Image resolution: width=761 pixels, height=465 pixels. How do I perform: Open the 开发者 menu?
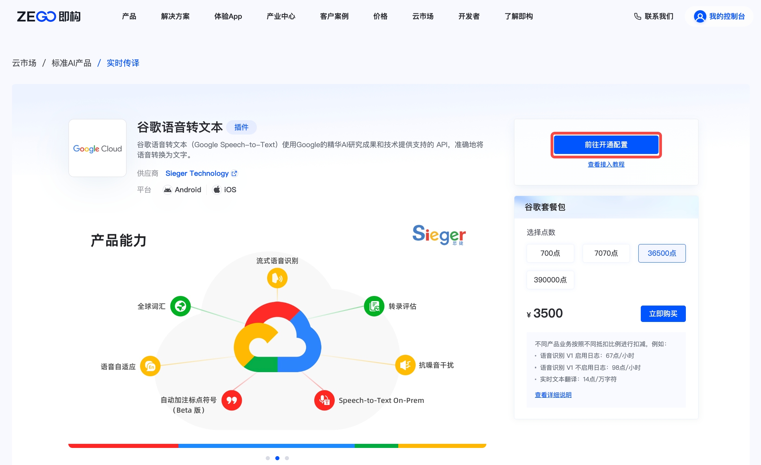[469, 16]
